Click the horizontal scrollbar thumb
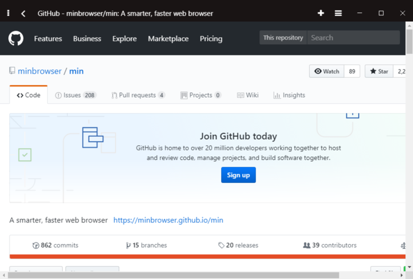Screen dimensions: 413x279 173,275
